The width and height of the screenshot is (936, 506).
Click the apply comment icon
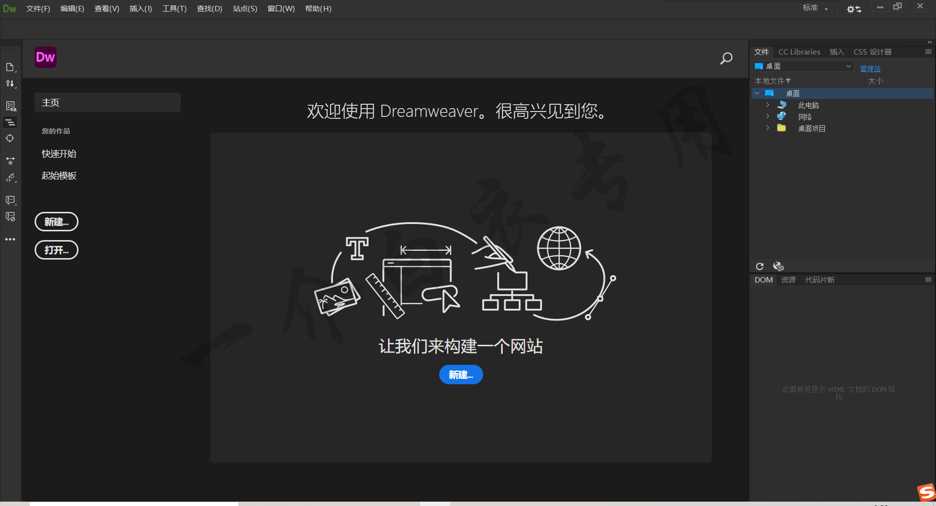(x=10, y=200)
